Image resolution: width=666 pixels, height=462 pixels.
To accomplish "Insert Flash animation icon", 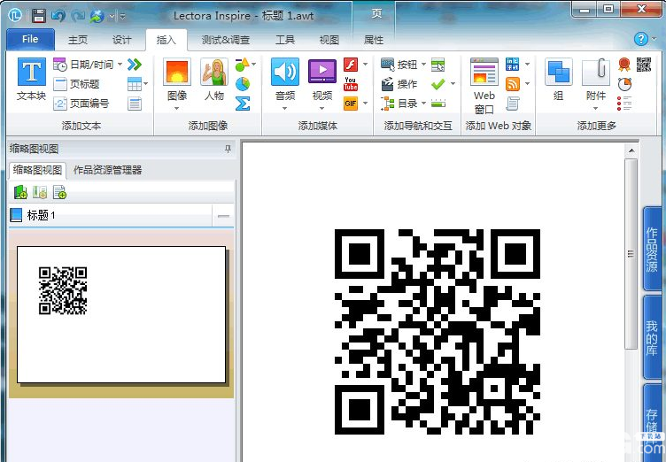I will (351, 65).
